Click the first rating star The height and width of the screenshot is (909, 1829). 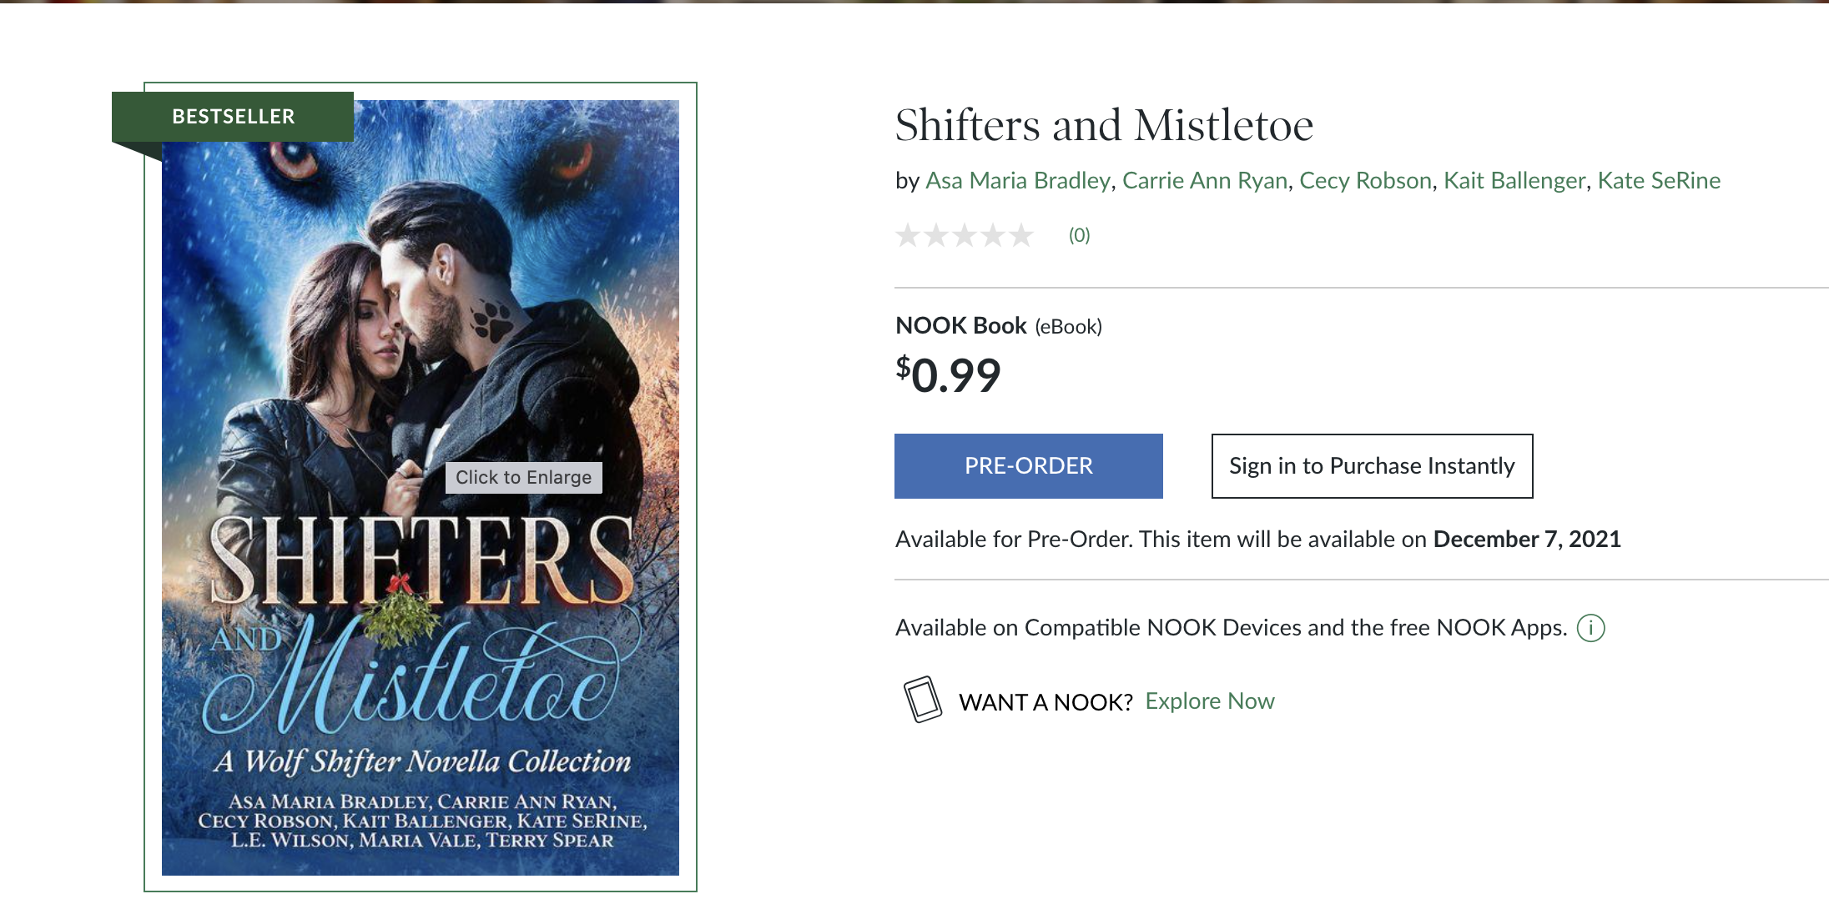pos(908,236)
